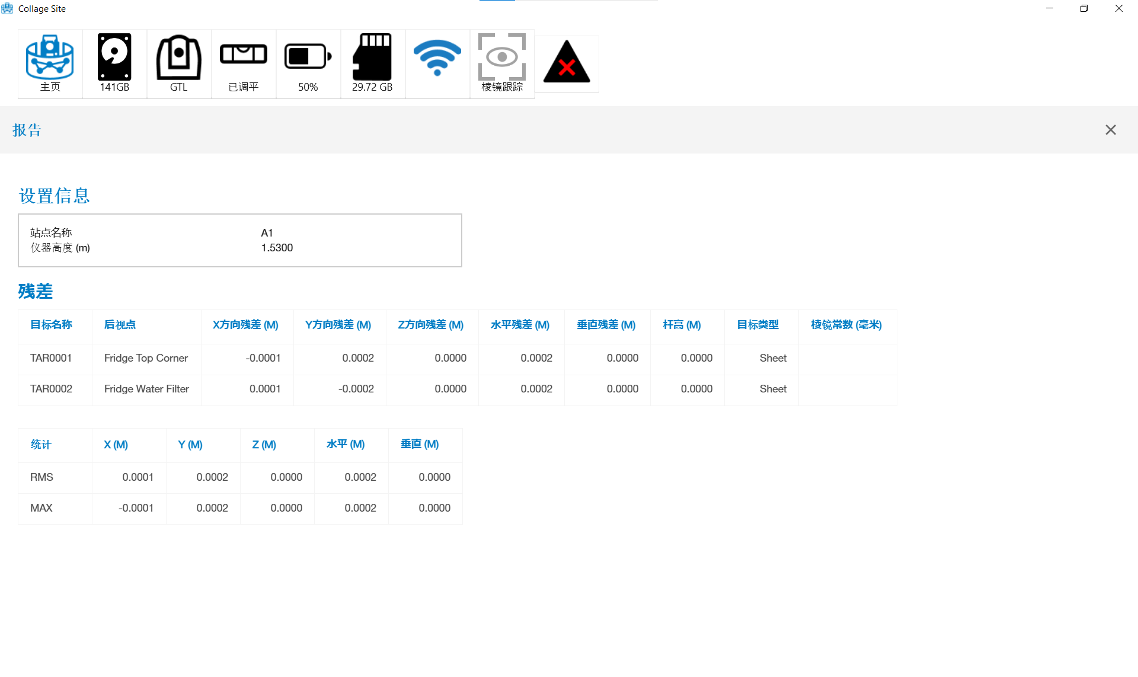Click the 141GB hard disk storage icon

(114, 63)
